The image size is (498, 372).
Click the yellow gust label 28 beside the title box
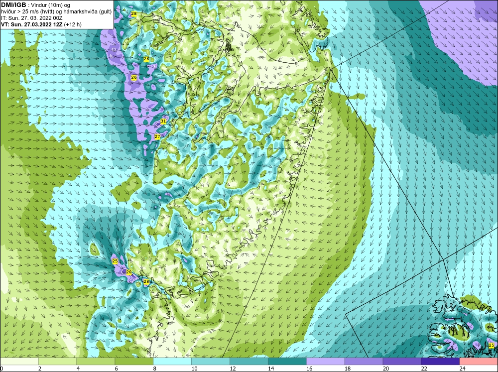(x=133, y=13)
